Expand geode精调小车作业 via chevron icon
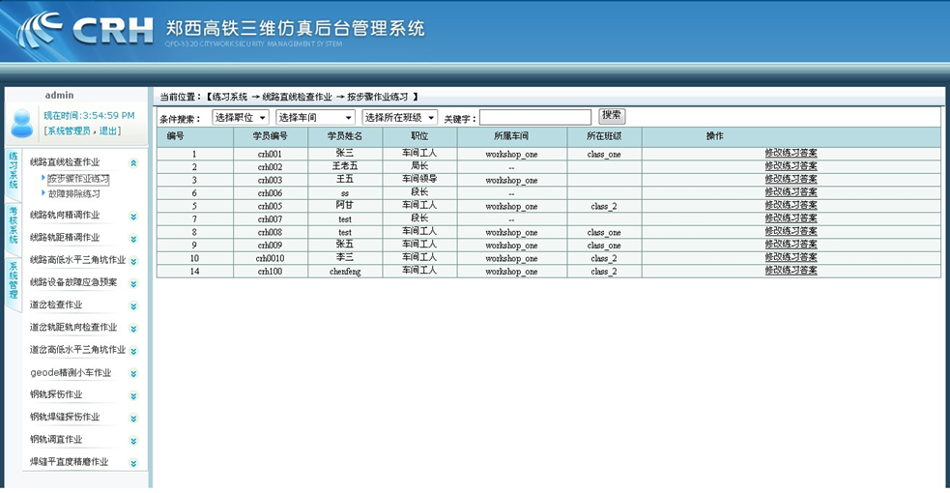Image resolution: width=950 pixels, height=493 pixels. (x=133, y=374)
